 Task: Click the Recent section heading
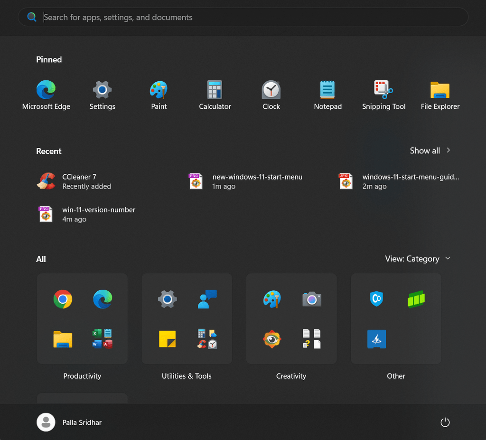(49, 151)
